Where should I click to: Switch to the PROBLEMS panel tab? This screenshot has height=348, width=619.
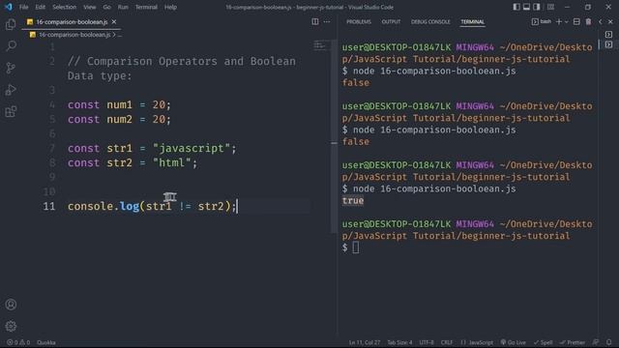(x=359, y=21)
